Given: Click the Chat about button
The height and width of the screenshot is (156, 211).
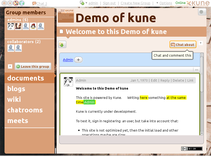Looking at the screenshot, I should pos(183,44).
